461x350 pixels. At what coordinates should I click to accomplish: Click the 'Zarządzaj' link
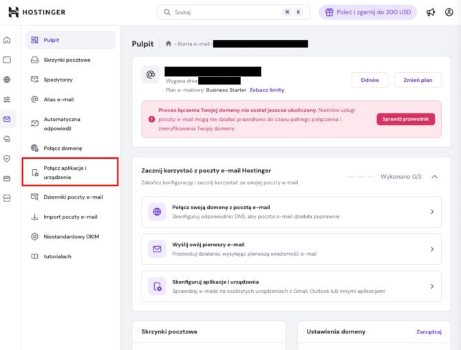(429, 331)
